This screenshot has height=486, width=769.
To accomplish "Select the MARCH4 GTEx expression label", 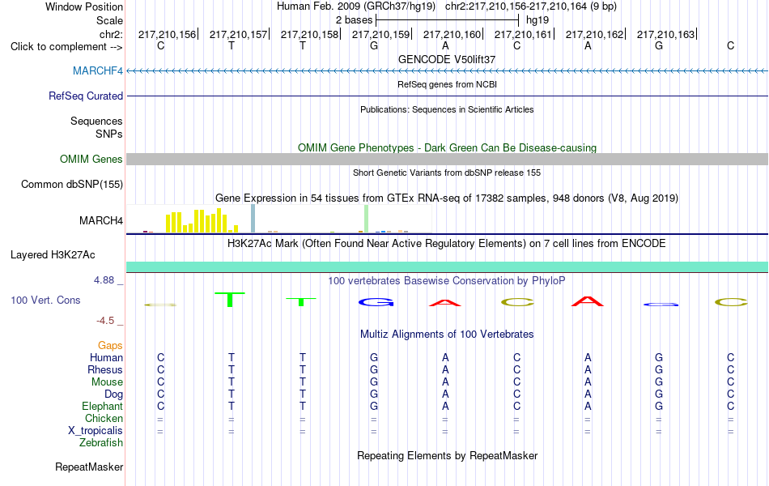I will point(101,220).
